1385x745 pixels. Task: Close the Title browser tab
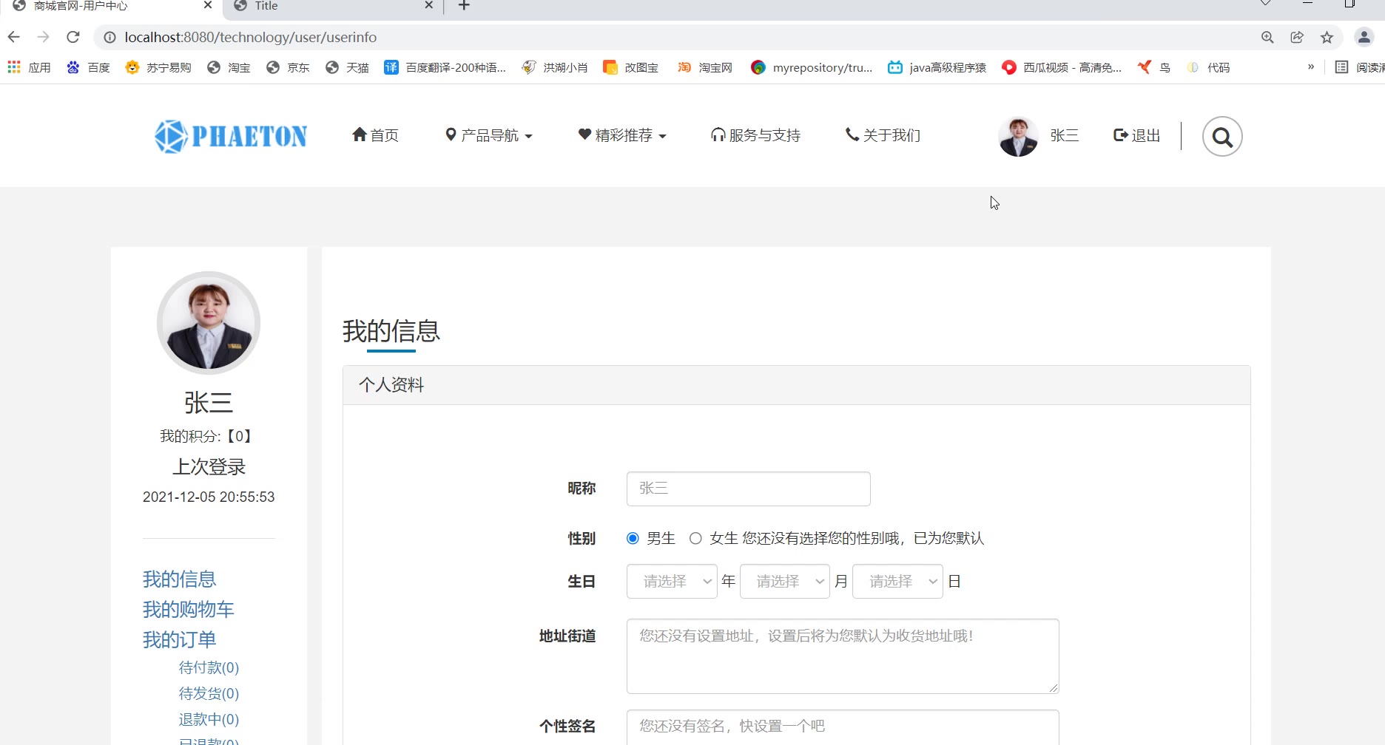click(x=428, y=5)
